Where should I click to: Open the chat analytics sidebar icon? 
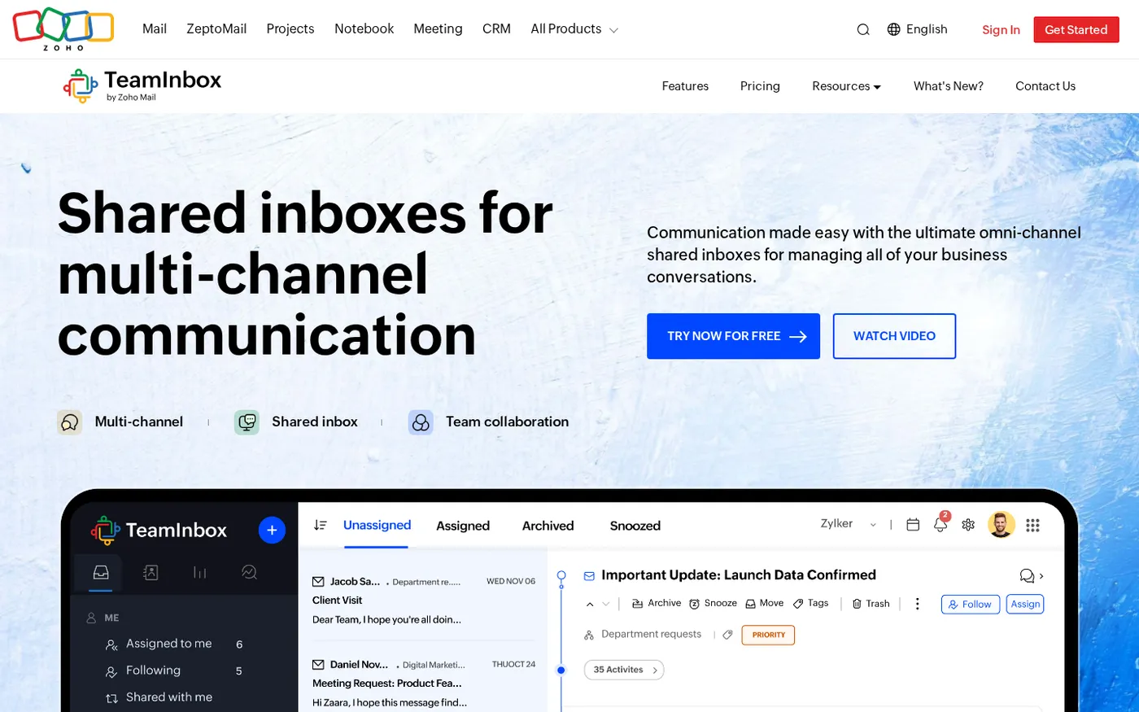(x=250, y=572)
